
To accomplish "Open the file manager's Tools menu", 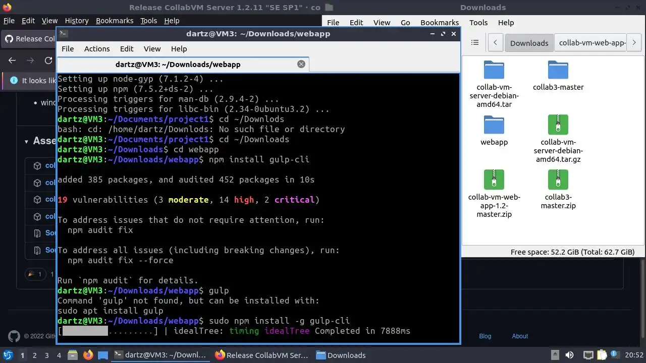I will tap(478, 23).
